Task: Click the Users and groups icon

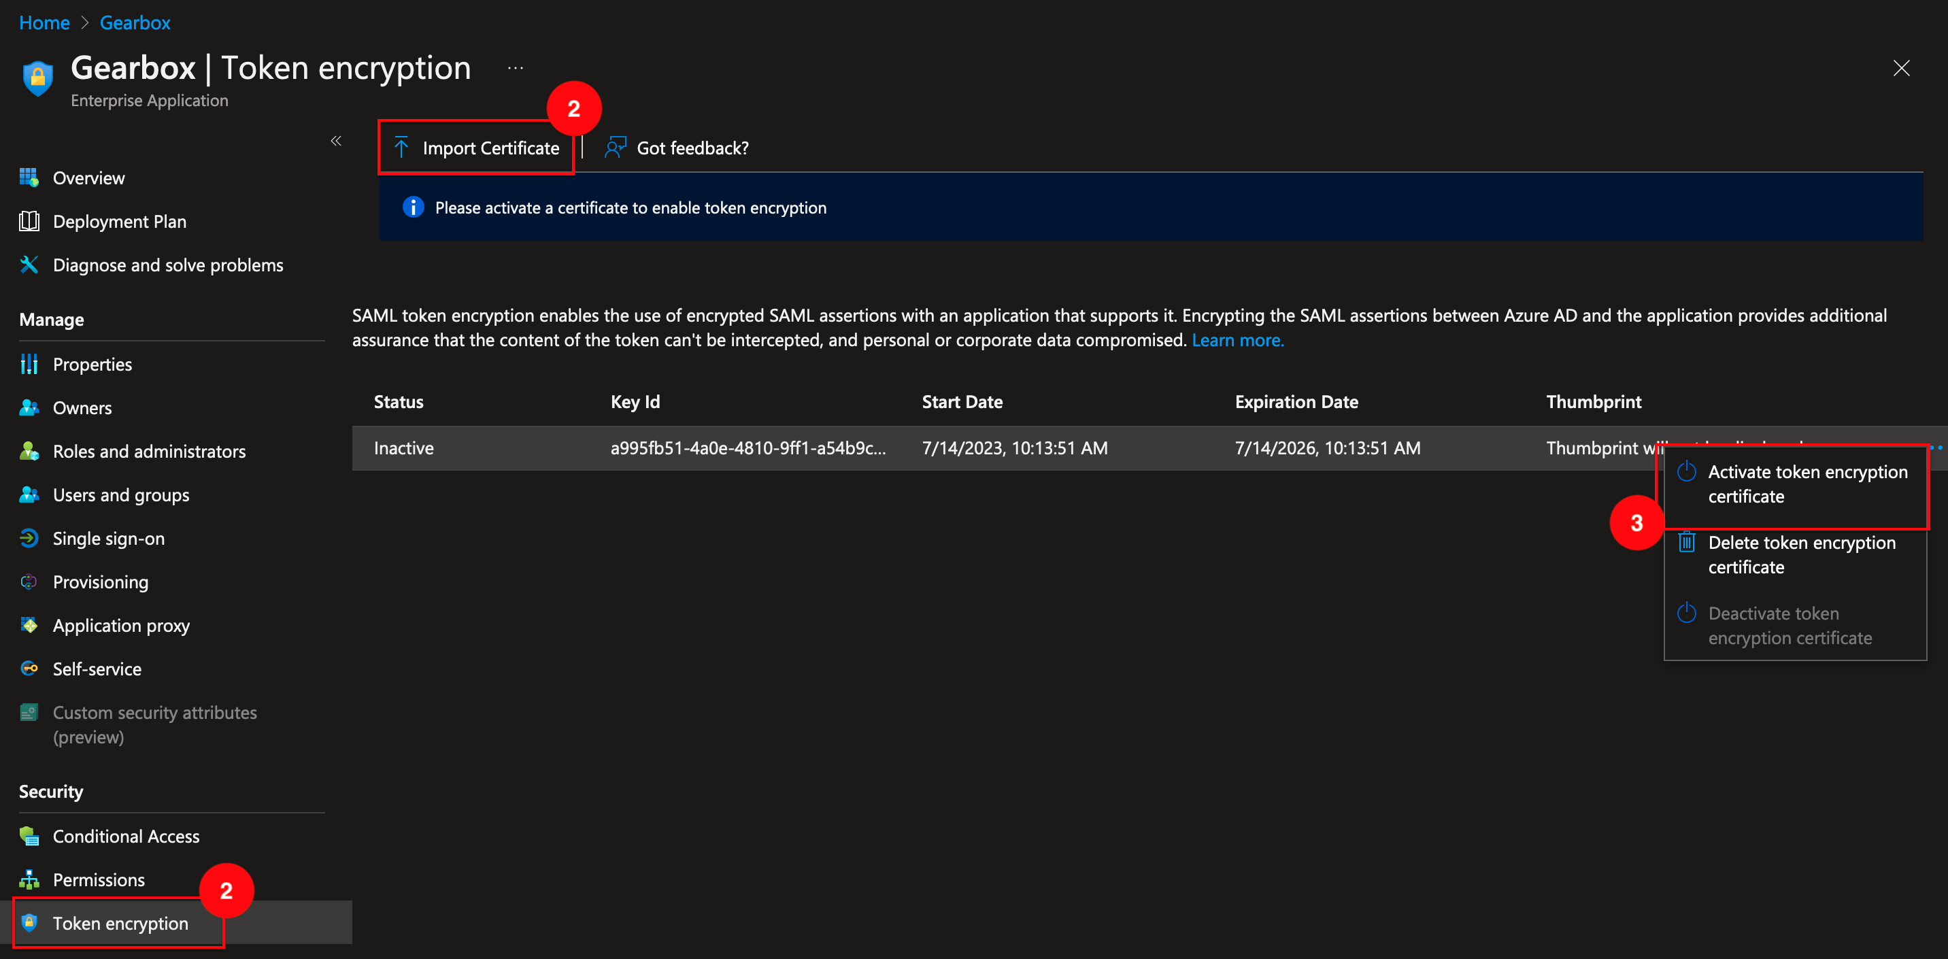Action: [29, 494]
